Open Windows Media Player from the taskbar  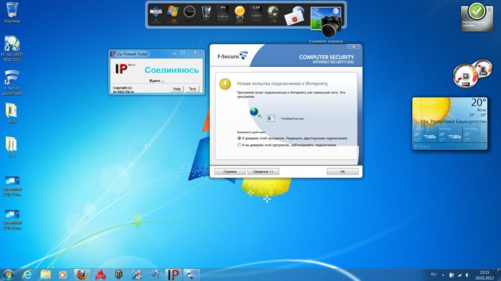point(63,275)
